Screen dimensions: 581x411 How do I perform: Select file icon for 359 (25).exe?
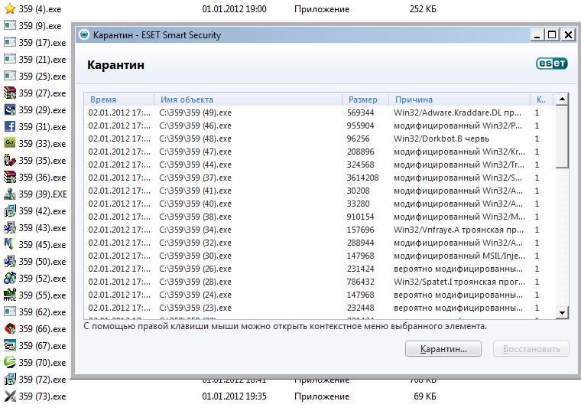(x=10, y=76)
